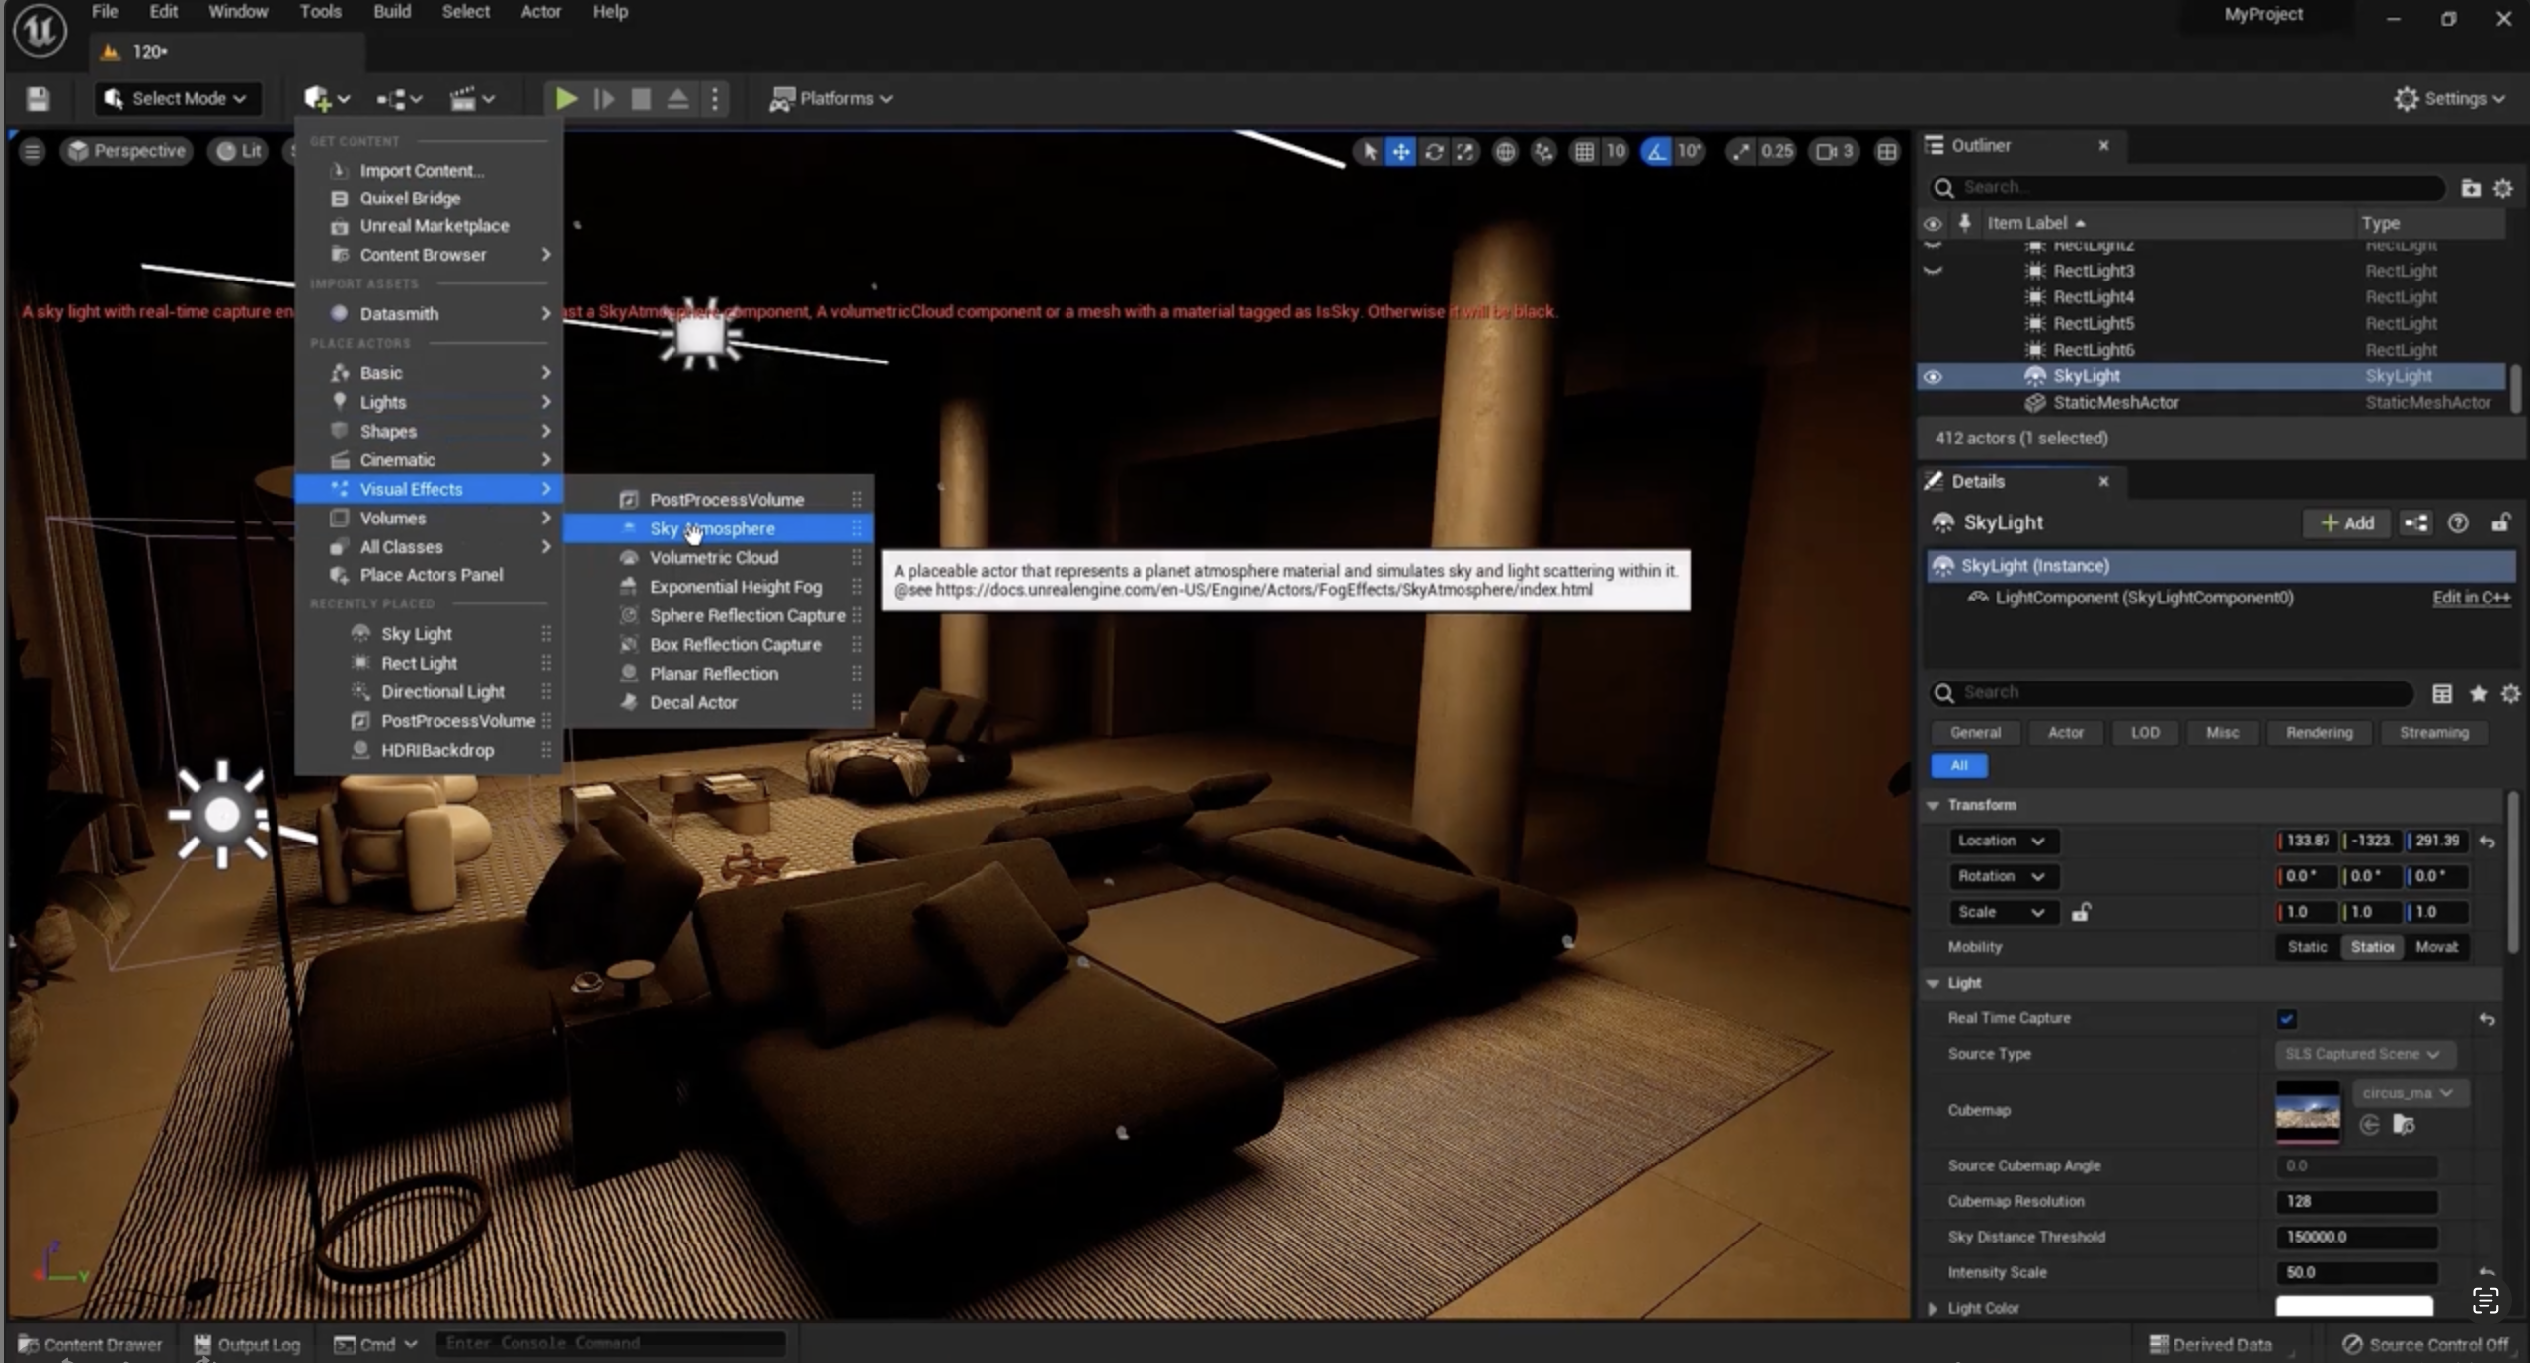Open the viewport hamburger options menu
The height and width of the screenshot is (1363, 2530).
coord(32,151)
